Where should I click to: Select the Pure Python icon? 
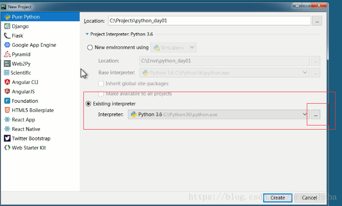(7, 17)
